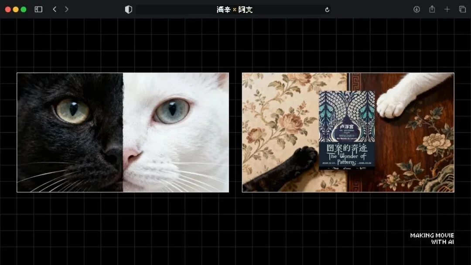Open the Privacy Report shield
This screenshot has width=471, height=265.
coord(129,9)
